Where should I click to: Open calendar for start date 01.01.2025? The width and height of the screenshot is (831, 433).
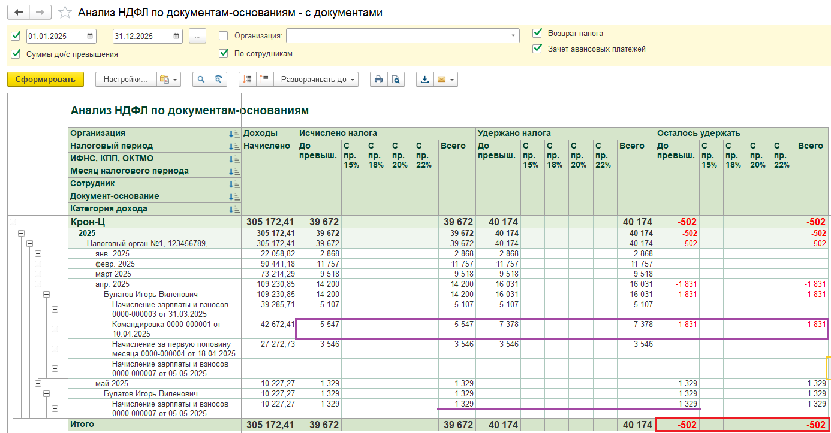click(90, 36)
